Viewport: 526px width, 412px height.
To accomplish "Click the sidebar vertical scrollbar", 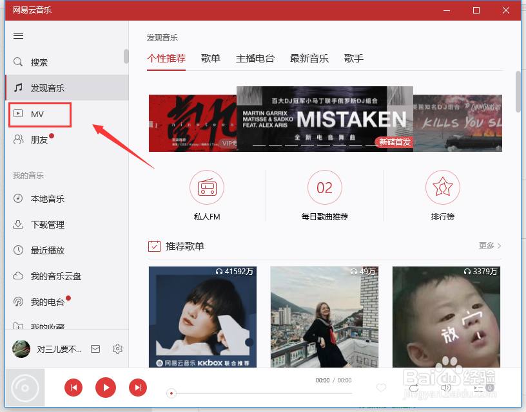I will pos(126,56).
